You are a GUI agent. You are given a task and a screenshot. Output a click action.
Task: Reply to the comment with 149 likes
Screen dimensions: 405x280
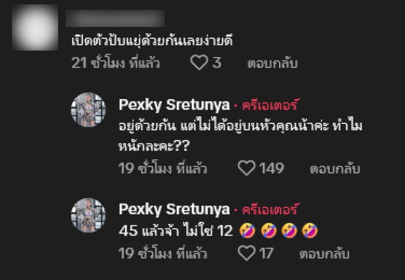(334, 169)
